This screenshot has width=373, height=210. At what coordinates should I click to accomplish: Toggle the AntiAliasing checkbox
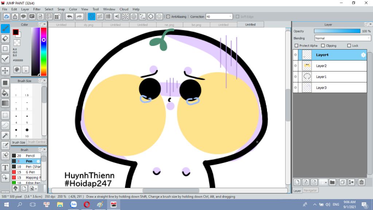click(x=168, y=17)
